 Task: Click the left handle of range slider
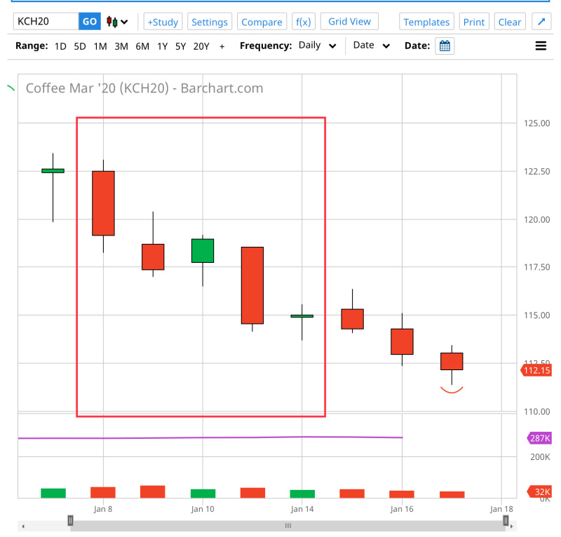[70, 520]
